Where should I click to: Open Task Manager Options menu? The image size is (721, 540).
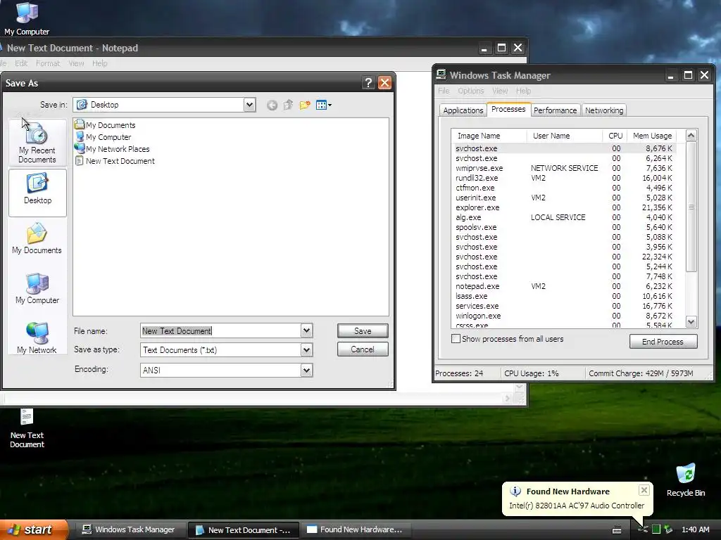[470, 91]
